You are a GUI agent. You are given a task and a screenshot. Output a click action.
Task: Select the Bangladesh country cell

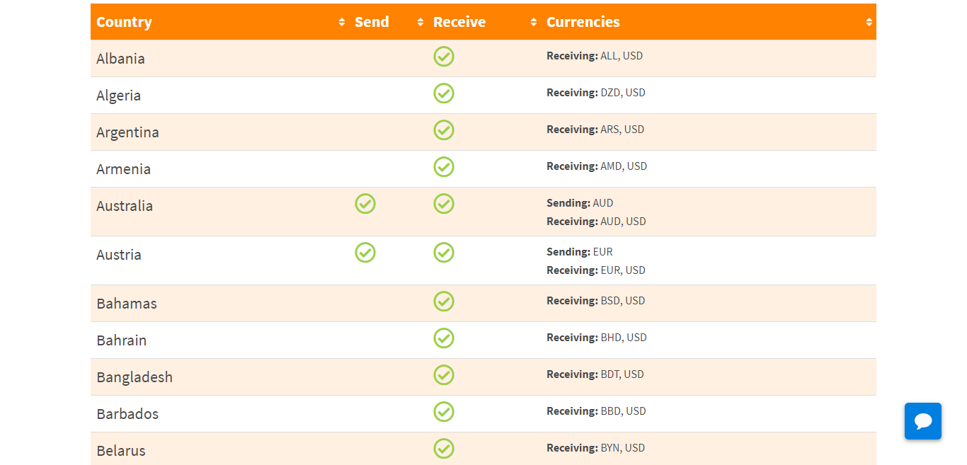click(x=219, y=377)
